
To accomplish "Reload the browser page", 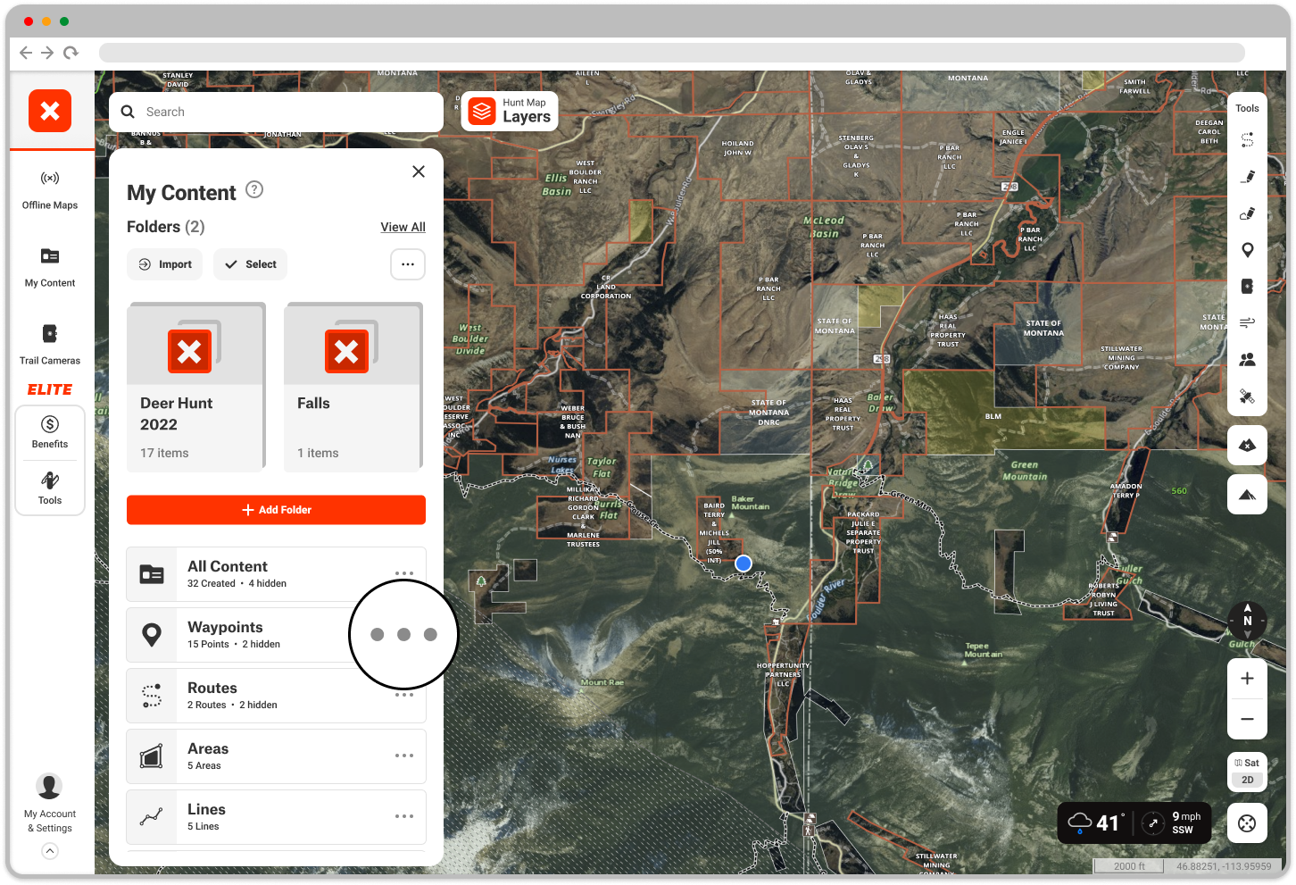I will coord(71,53).
